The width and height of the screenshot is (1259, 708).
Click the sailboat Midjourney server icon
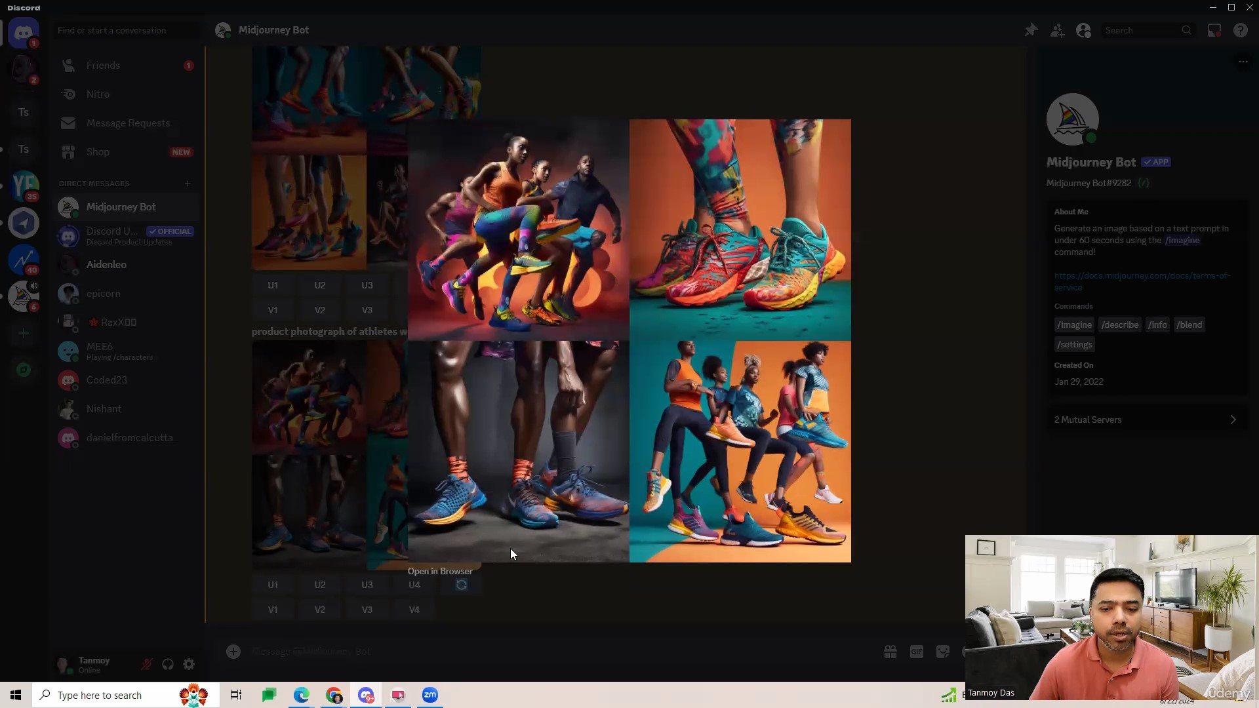24,296
